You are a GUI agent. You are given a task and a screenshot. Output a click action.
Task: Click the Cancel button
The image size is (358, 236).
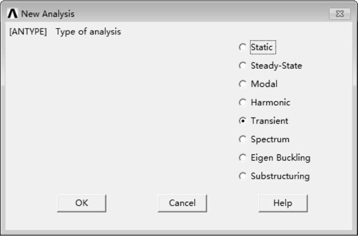click(x=182, y=203)
